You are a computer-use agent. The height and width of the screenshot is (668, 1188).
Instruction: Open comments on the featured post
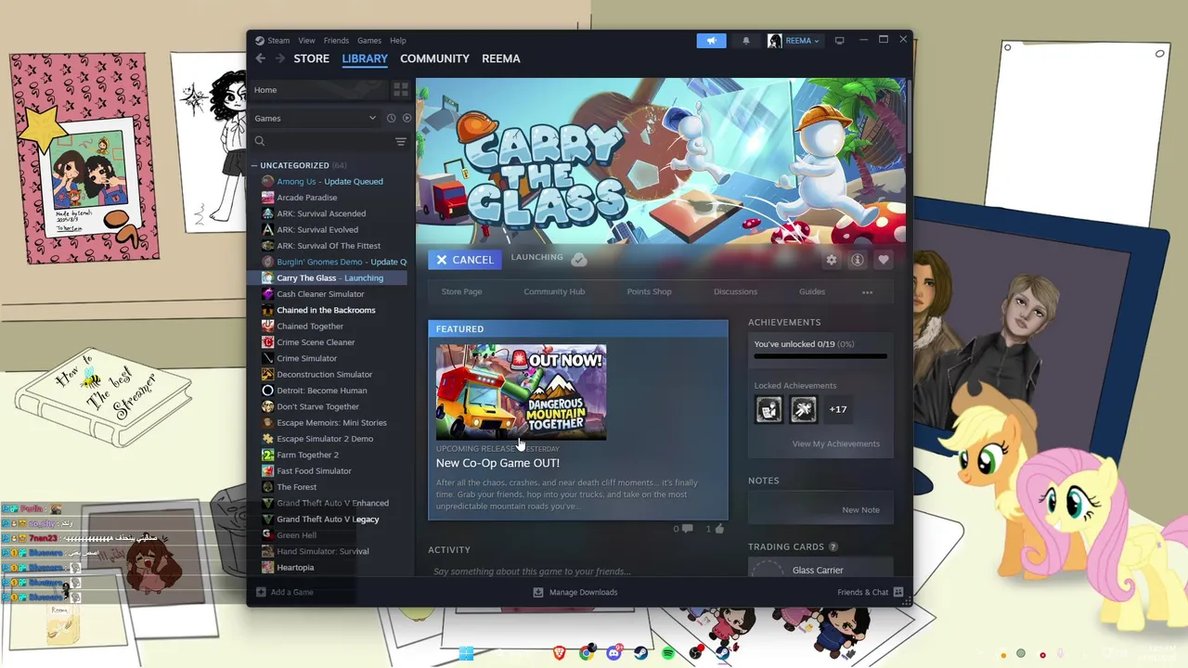(x=683, y=529)
